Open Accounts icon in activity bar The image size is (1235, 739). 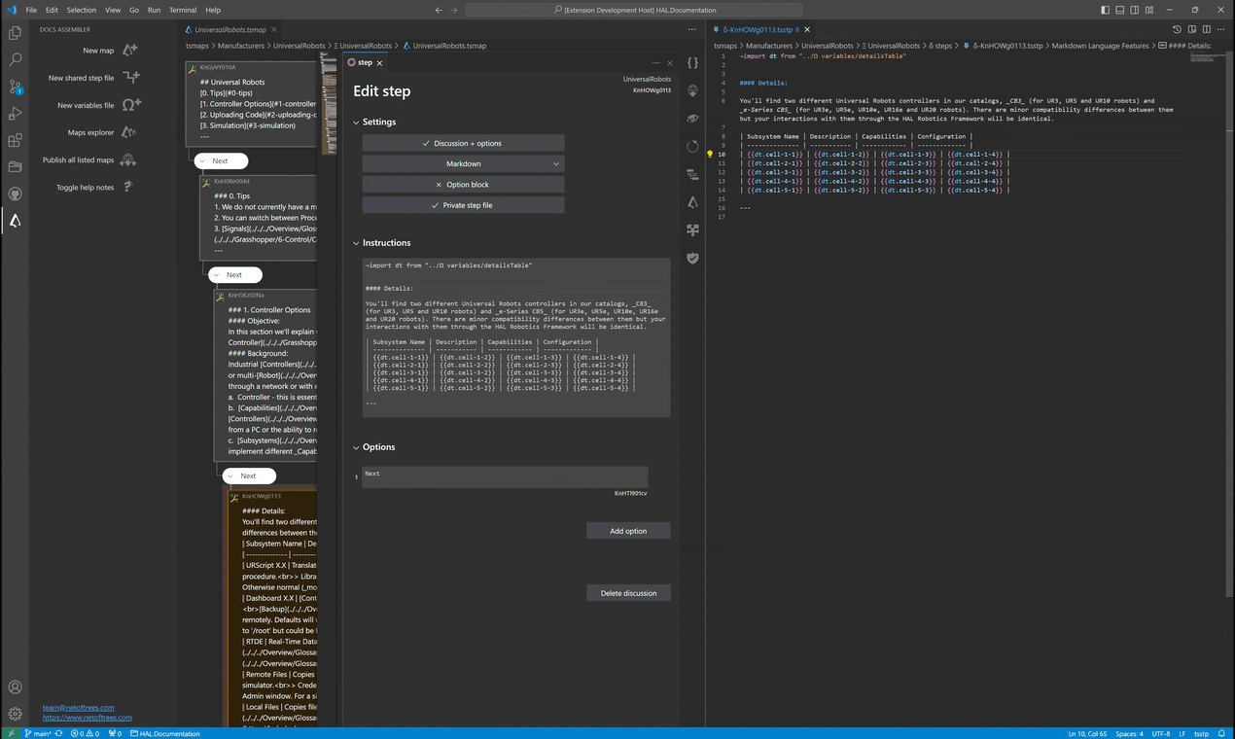(x=15, y=687)
